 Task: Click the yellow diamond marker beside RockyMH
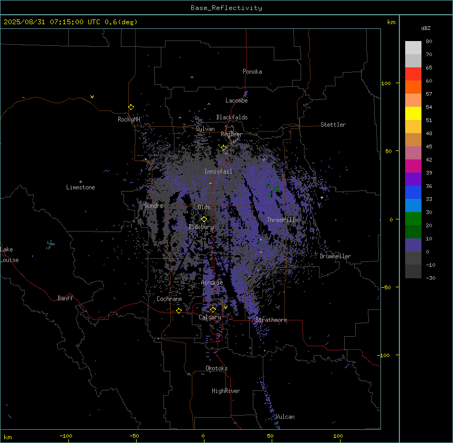point(131,107)
